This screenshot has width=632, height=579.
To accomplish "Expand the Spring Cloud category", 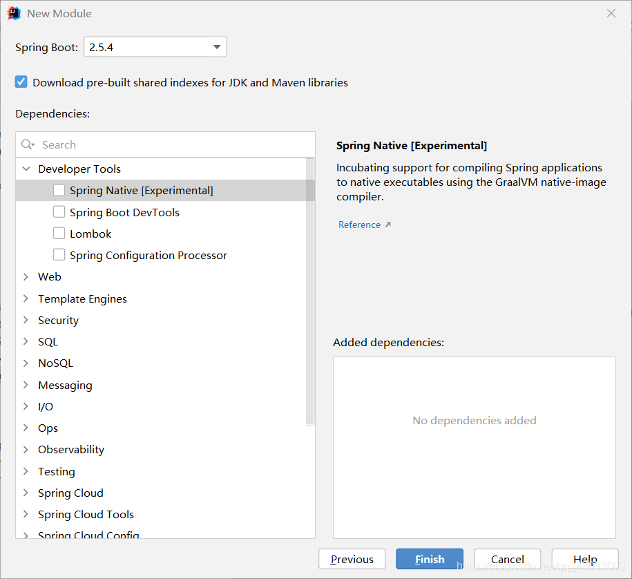I will (26, 493).
